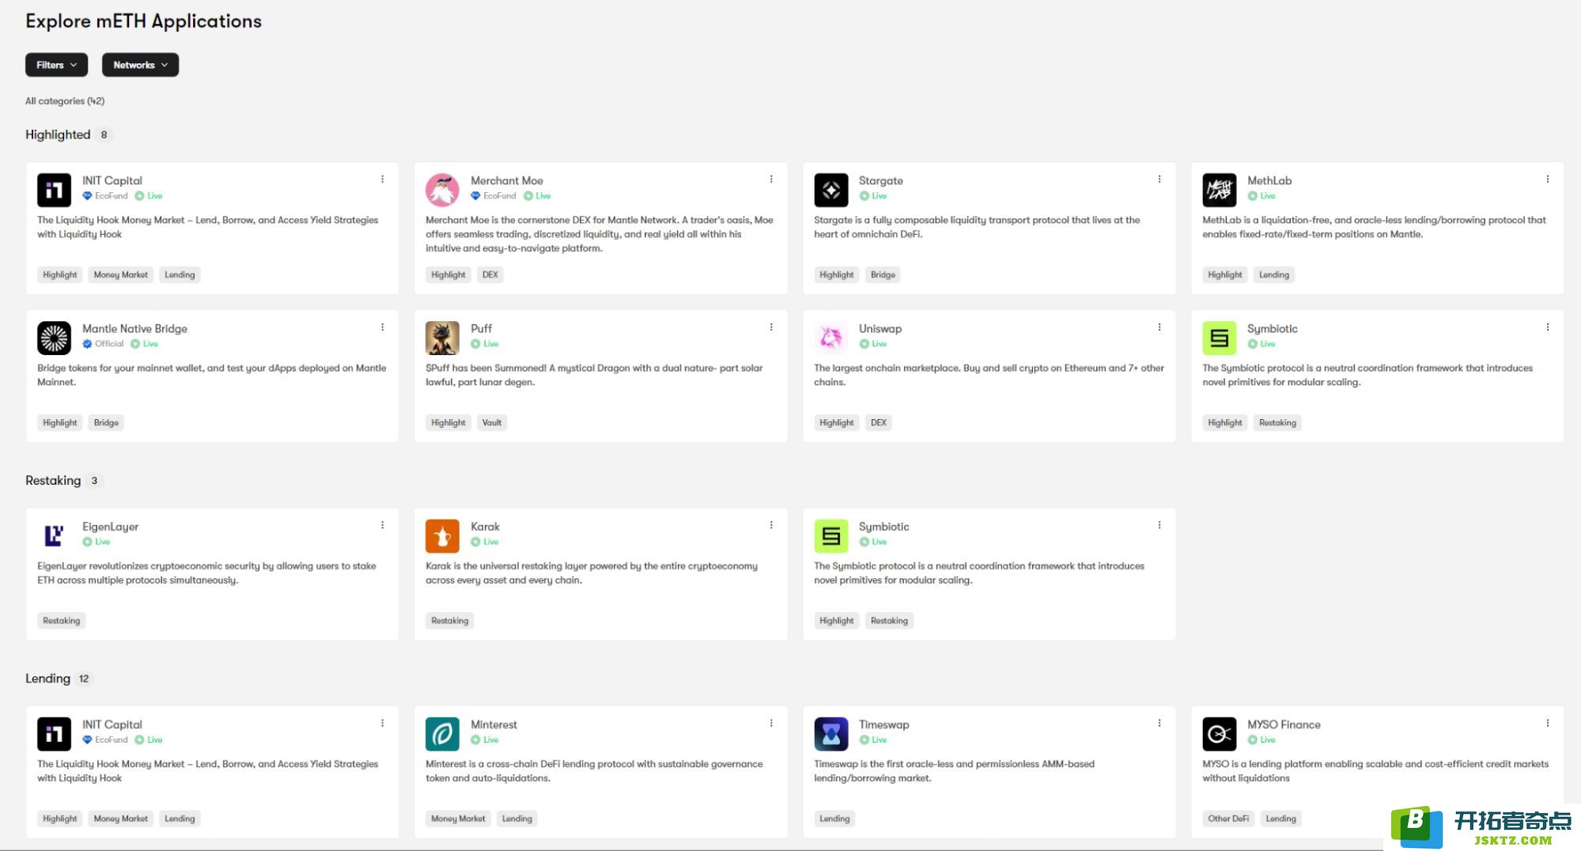Open more options on Karak card

pos(771,525)
